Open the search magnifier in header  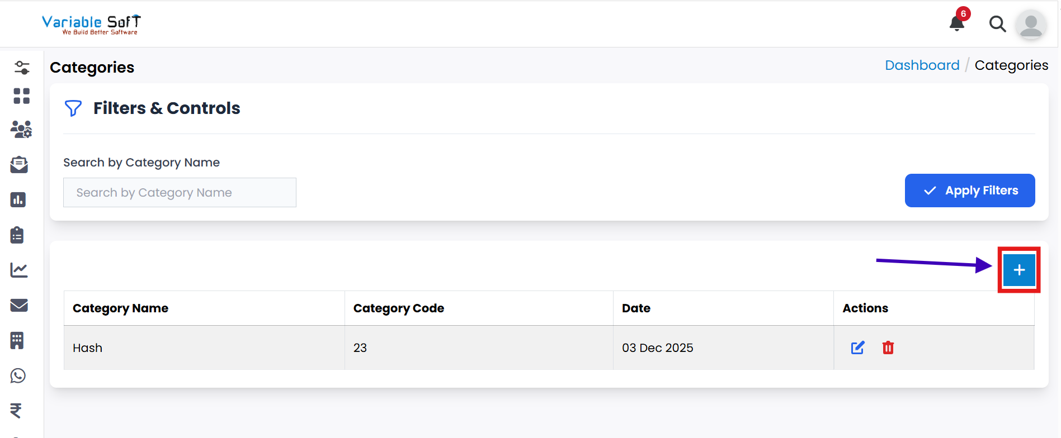point(997,24)
